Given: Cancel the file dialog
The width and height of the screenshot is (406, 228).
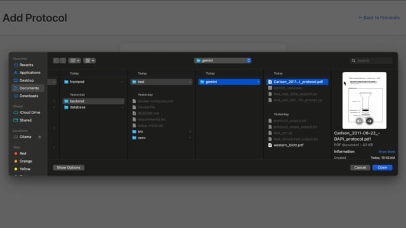Looking at the screenshot, I should [x=360, y=167].
